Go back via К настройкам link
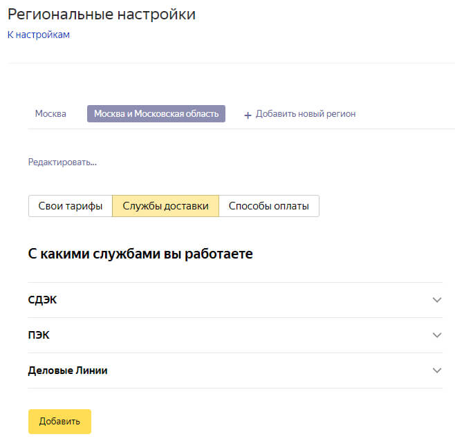The width and height of the screenshot is (455, 441). point(38,35)
